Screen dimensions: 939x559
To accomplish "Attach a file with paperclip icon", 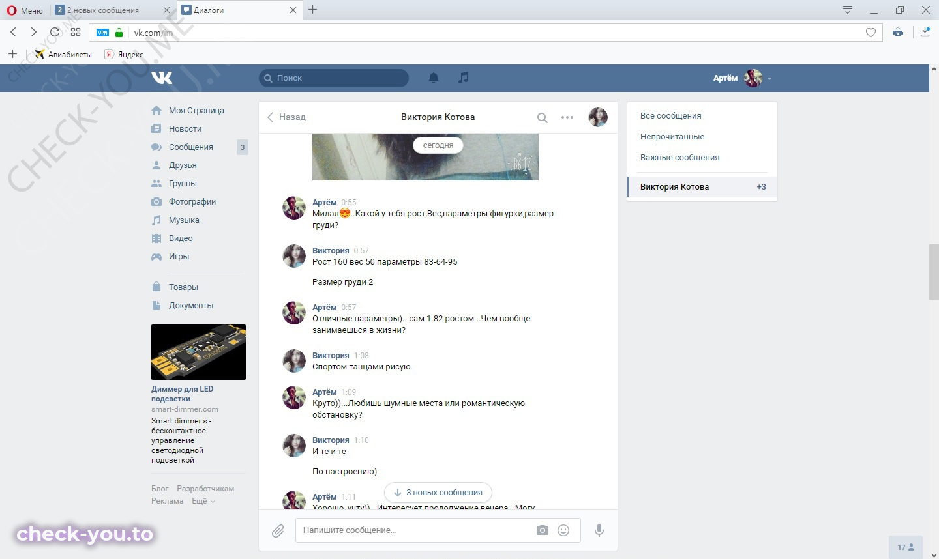I will pos(278,531).
